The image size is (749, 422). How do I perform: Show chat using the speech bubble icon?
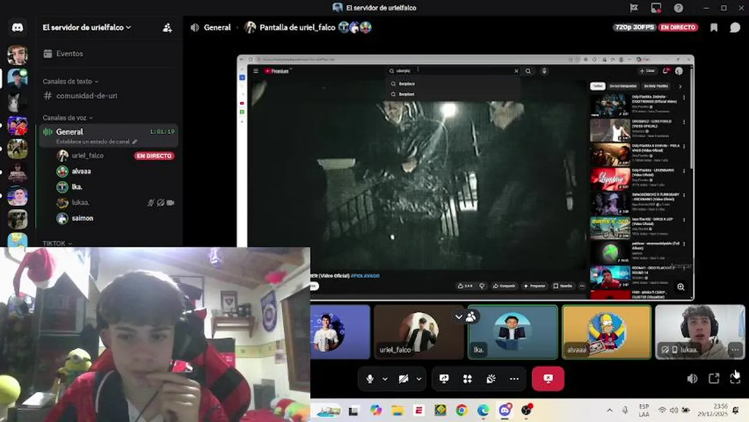(x=735, y=28)
